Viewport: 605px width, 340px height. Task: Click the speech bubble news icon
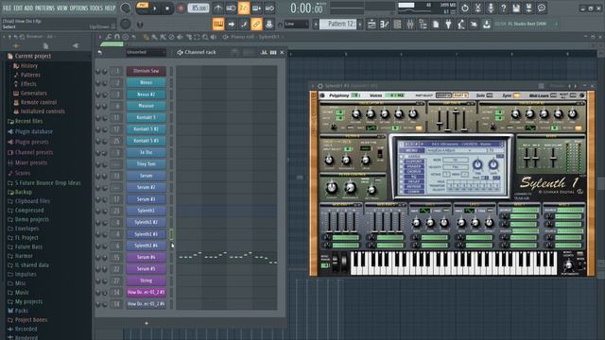542,8
